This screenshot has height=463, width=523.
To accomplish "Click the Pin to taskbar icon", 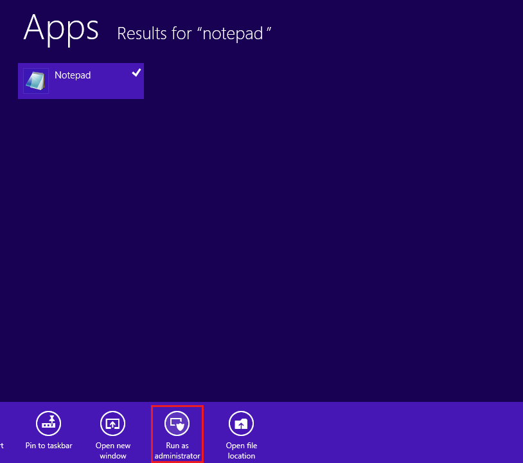I will tap(48, 423).
